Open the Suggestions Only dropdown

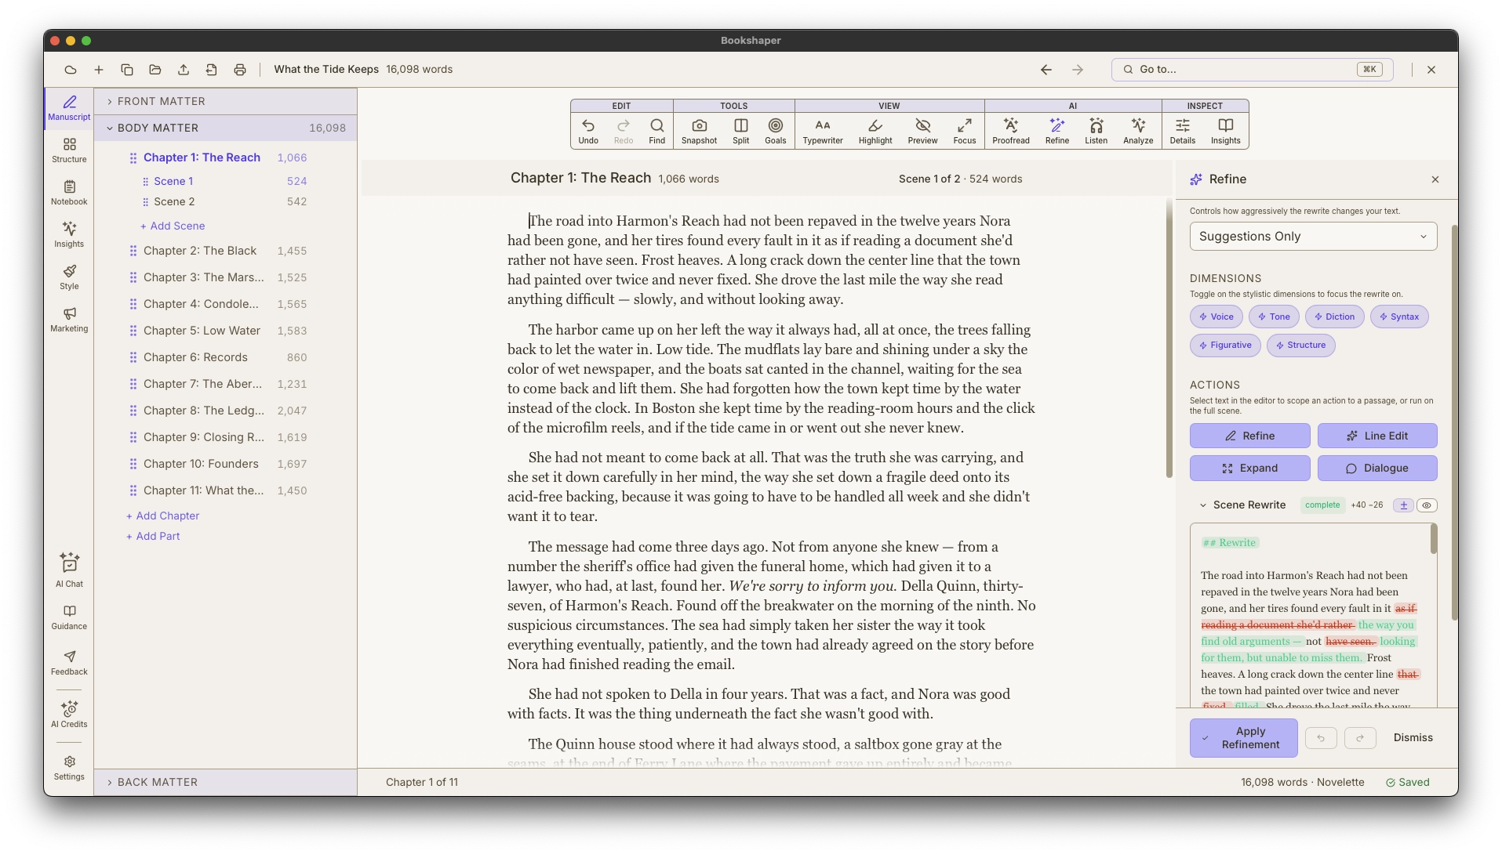coord(1313,237)
